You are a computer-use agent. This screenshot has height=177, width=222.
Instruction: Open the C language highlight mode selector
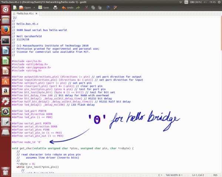(160, 175)
